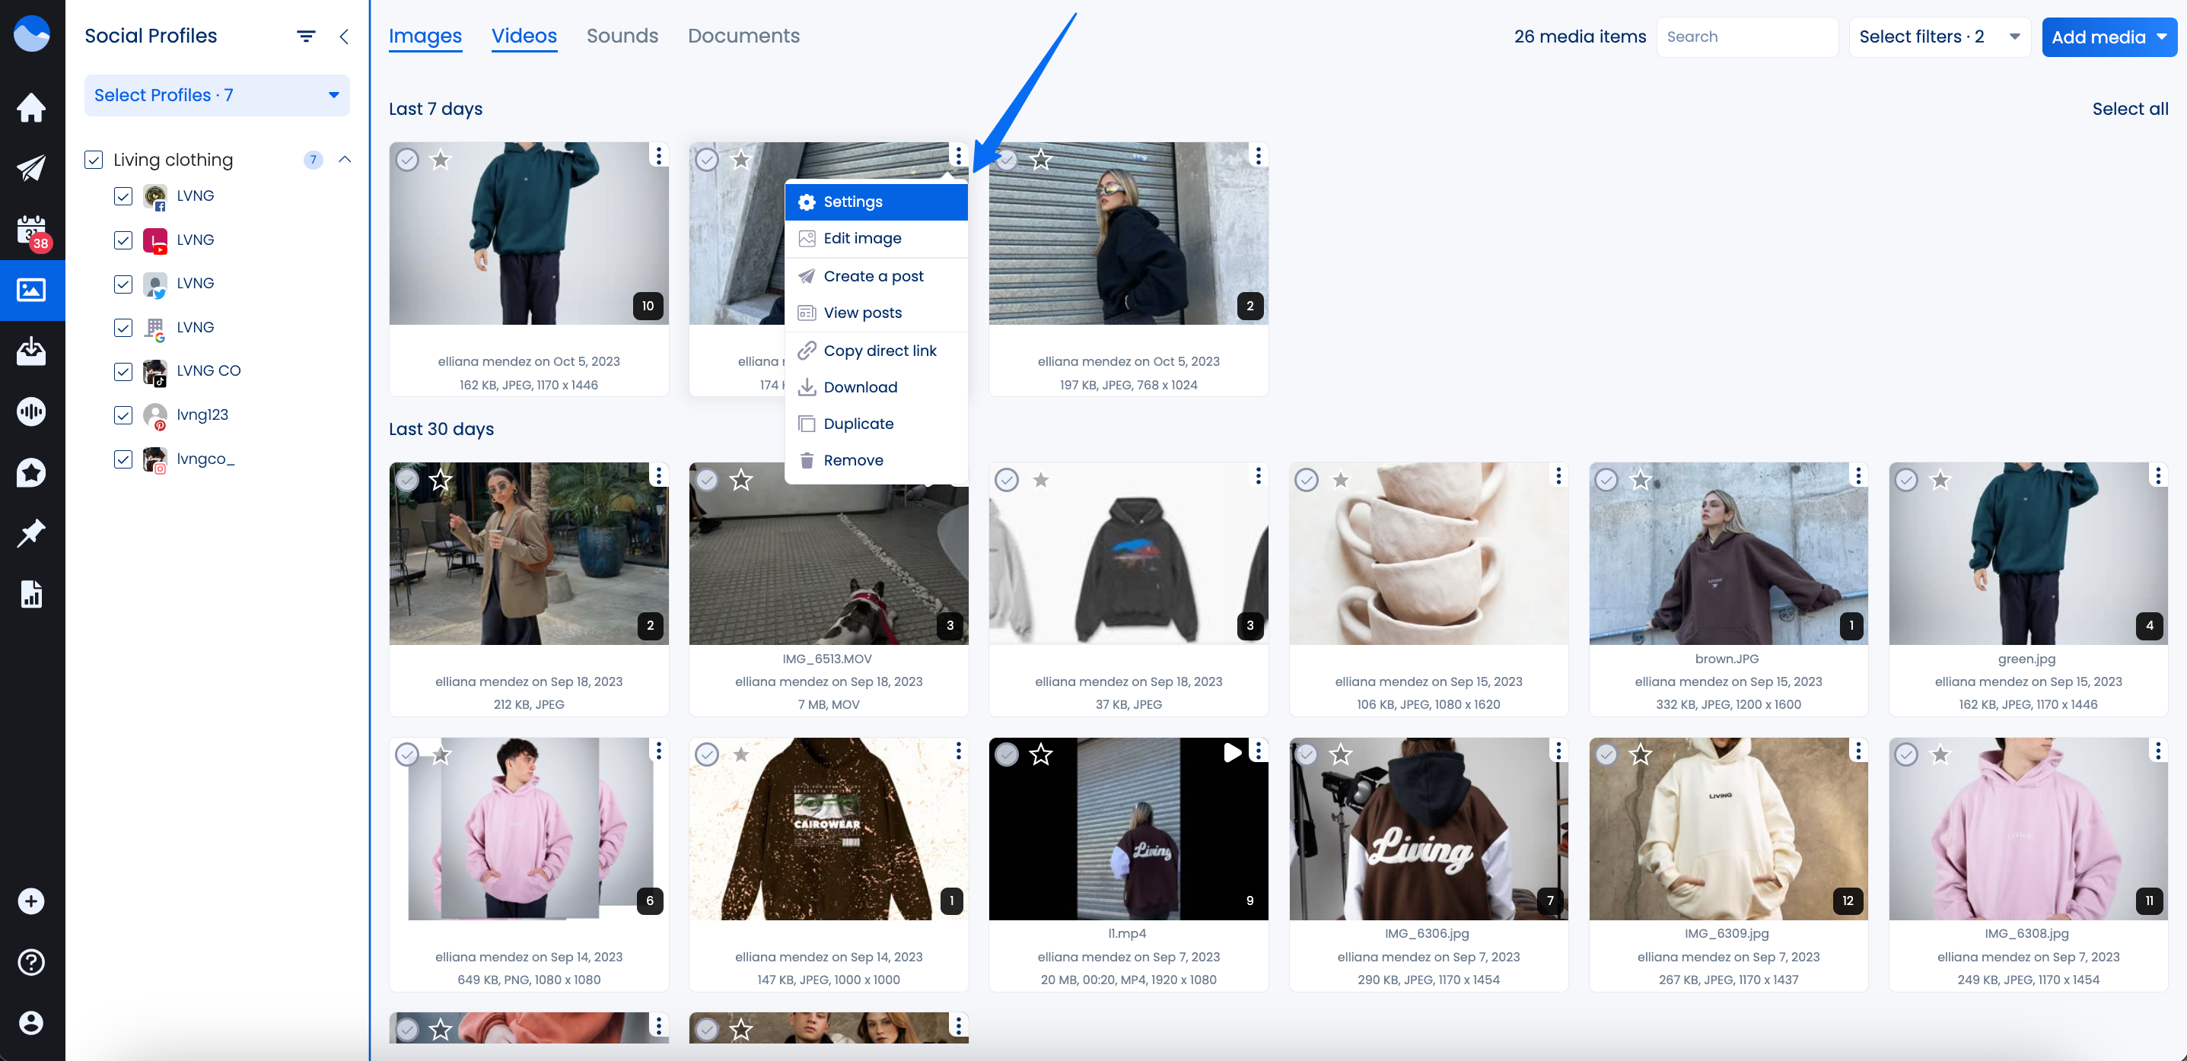Play the 11.mp4 video thumbnail play icon

point(1232,752)
